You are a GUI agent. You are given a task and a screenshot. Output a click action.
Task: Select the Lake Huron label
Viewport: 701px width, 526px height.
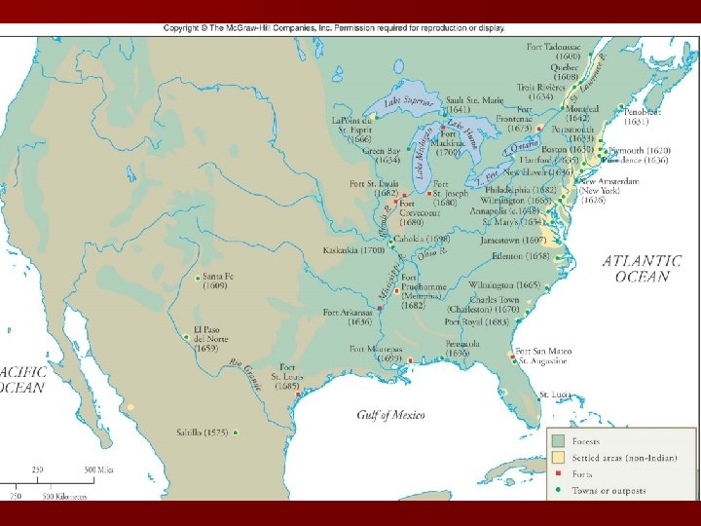[462, 133]
